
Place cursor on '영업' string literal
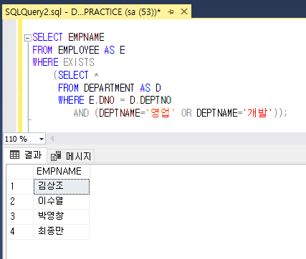(x=161, y=112)
